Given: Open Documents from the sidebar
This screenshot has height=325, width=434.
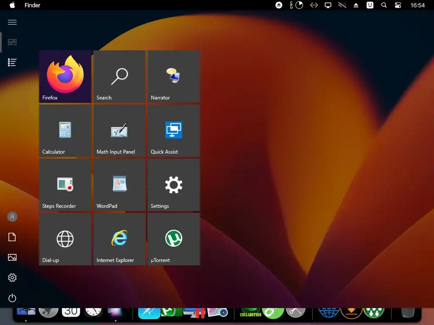Looking at the screenshot, I should pos(12,237).
